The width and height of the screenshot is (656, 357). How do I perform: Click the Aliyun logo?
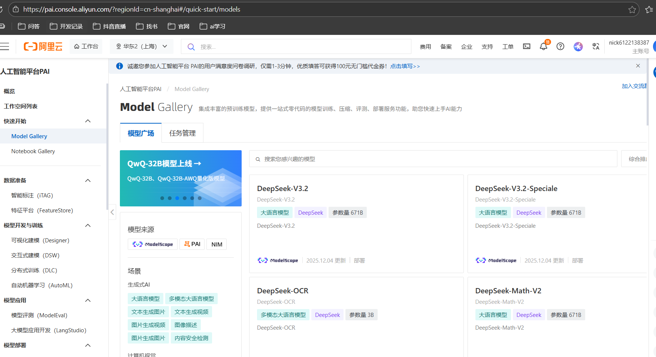pyautogui.click(x=43, y=46)
